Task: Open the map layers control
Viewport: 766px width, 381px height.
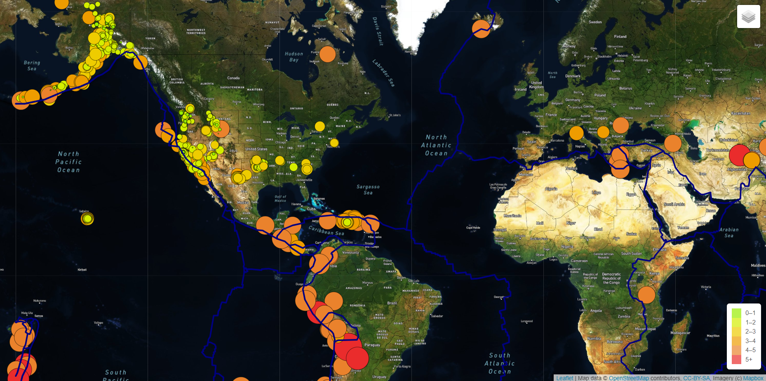Action: [x=748, y=16]
